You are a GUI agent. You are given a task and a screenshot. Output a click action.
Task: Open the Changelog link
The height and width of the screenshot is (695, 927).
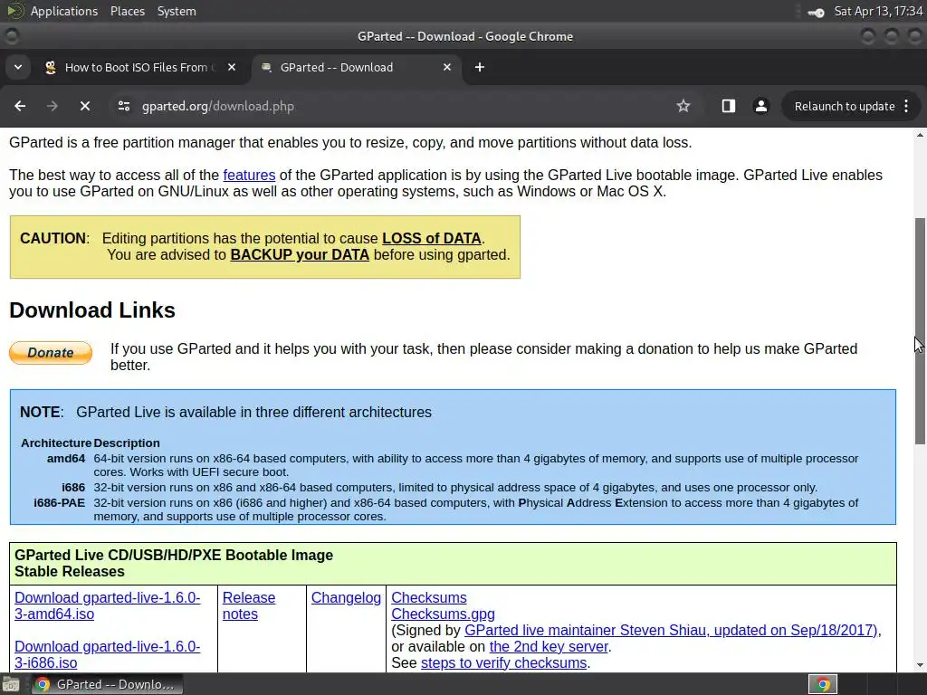pos(346,597)
